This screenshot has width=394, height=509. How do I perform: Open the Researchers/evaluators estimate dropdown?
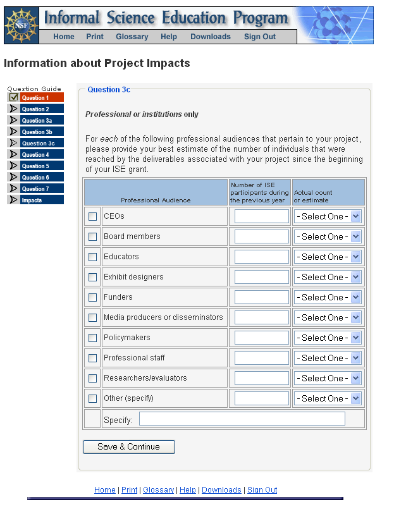coord(328,378)
